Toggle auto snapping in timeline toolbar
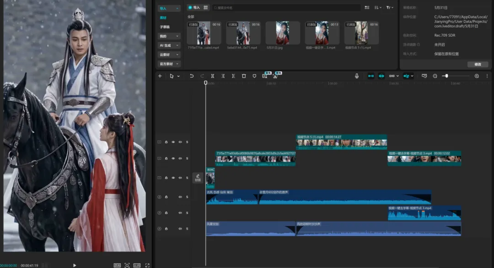Viewport: 494px width, 268px height. click(381, 76)
